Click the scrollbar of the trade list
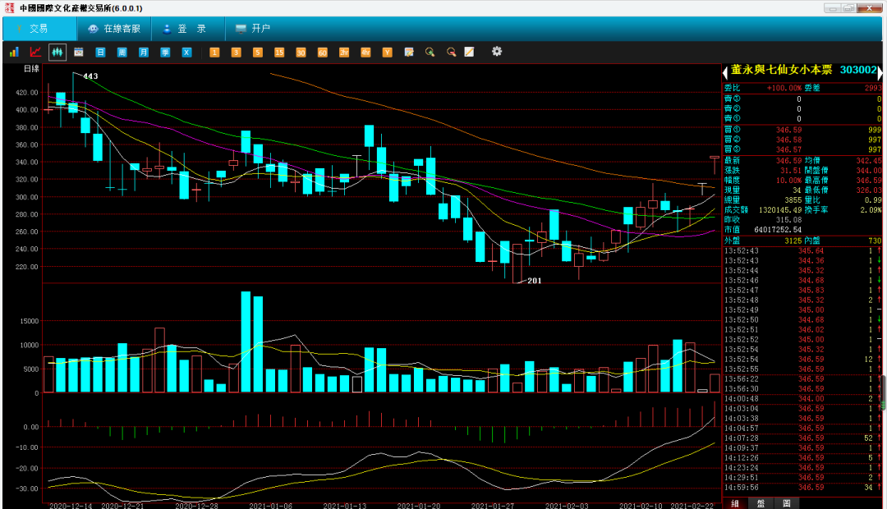This screenshot has width=887, height=509. pyautogui.click(x=884, y=392)
